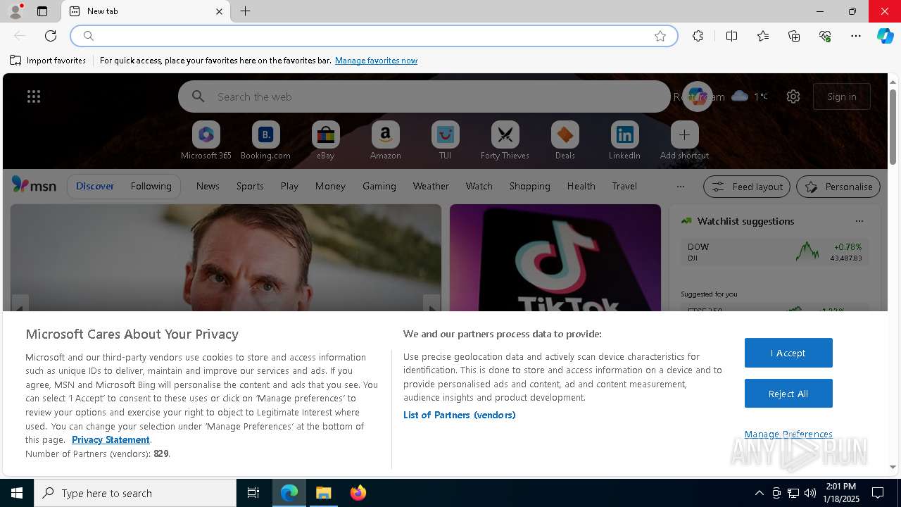Refresh the page

(x=51, y=36)
